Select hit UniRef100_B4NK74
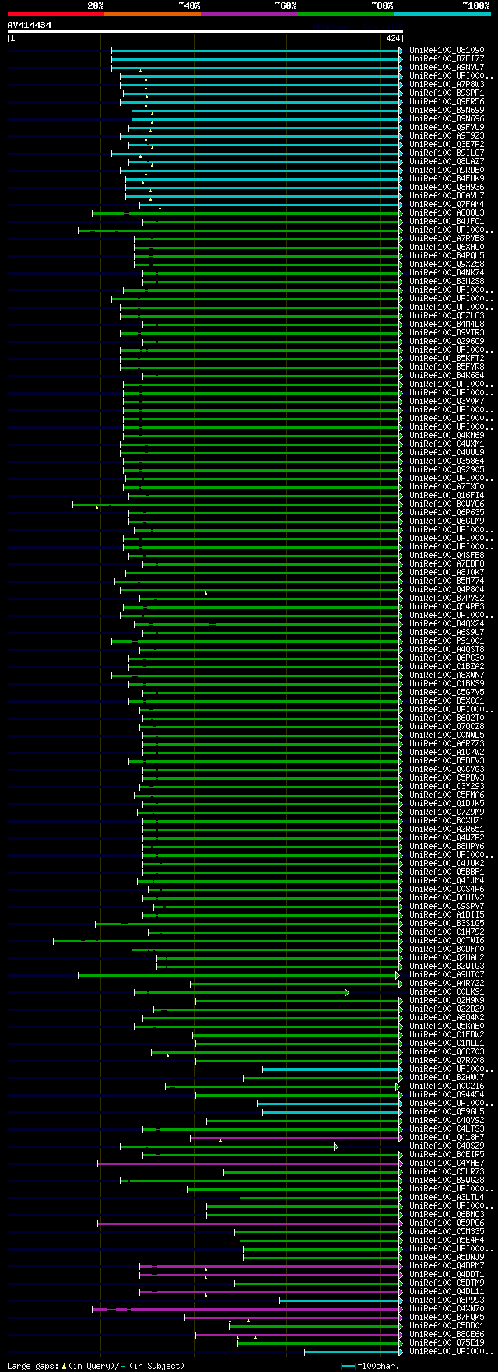498x1372 pixels. [x=447, y=273]
